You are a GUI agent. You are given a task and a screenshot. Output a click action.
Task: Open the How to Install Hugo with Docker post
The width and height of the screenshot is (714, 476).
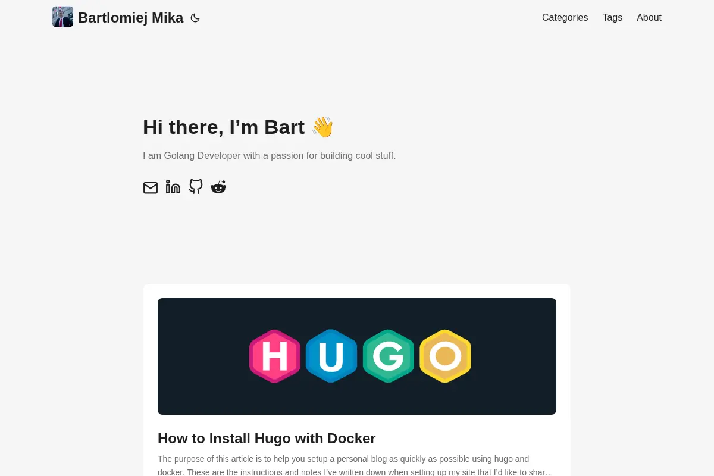point(267,439)
